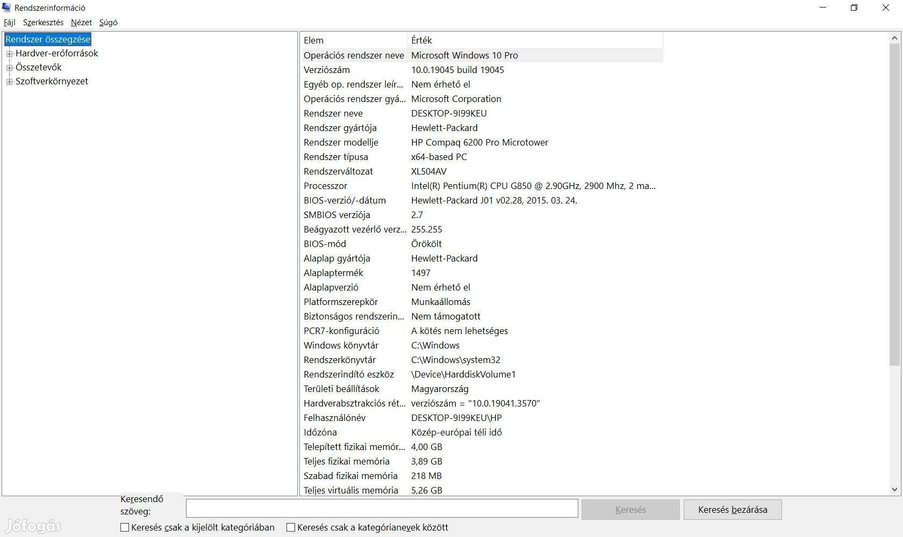Screen dimensions: 903x537
Task: Click value C:\Windows\system32
Action: 456,360
